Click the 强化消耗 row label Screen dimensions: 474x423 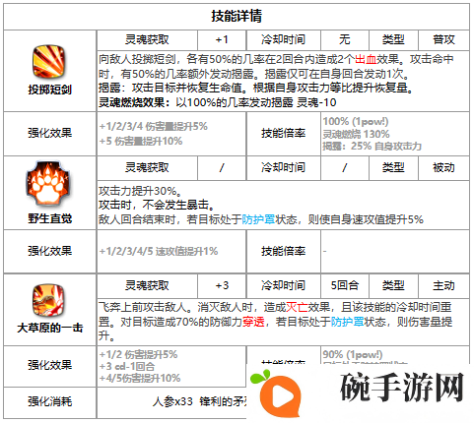coord(49,401)
